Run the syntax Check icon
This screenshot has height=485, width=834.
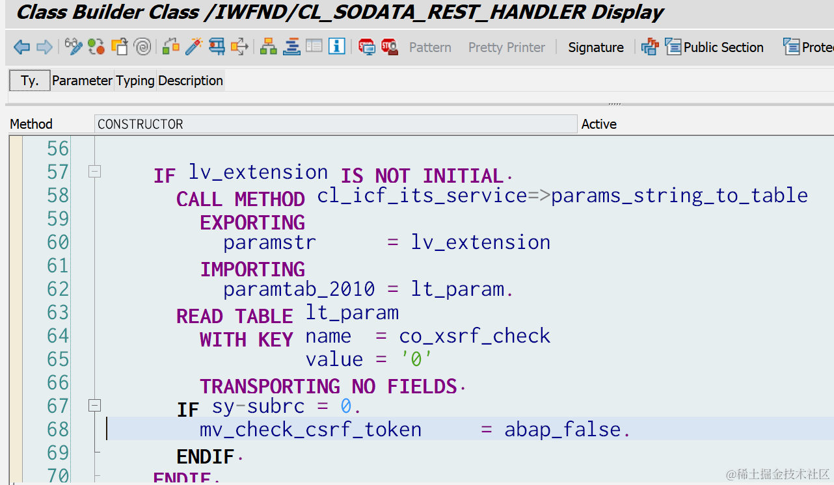pos(171,46)
